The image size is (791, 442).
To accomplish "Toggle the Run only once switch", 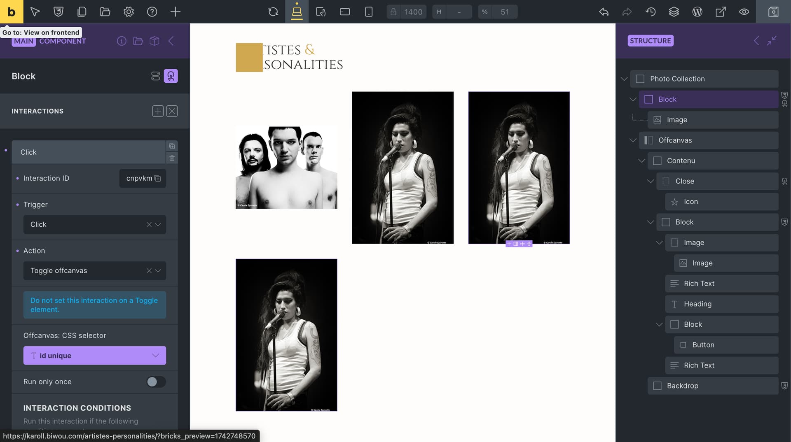I will 156,382.
